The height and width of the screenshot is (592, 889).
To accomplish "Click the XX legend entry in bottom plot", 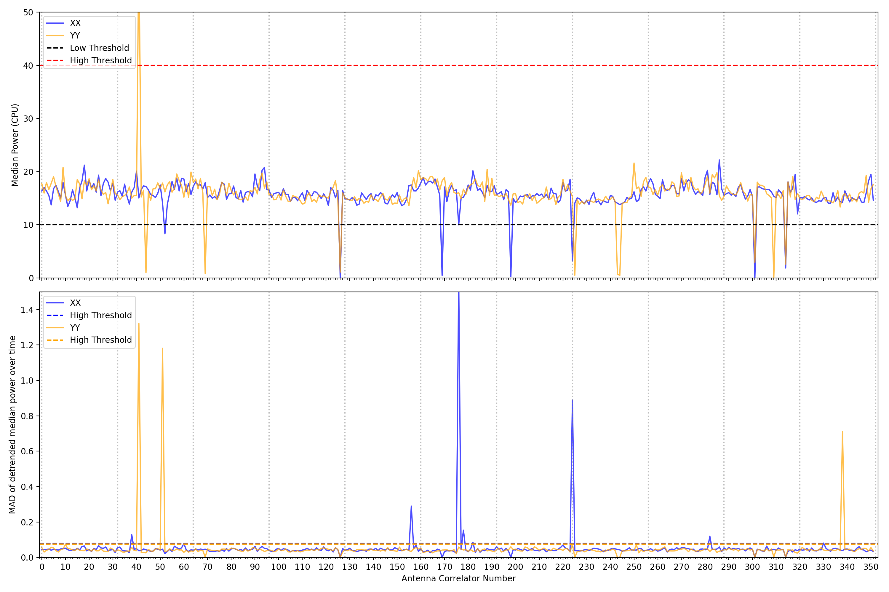I will tap(75, 303).
